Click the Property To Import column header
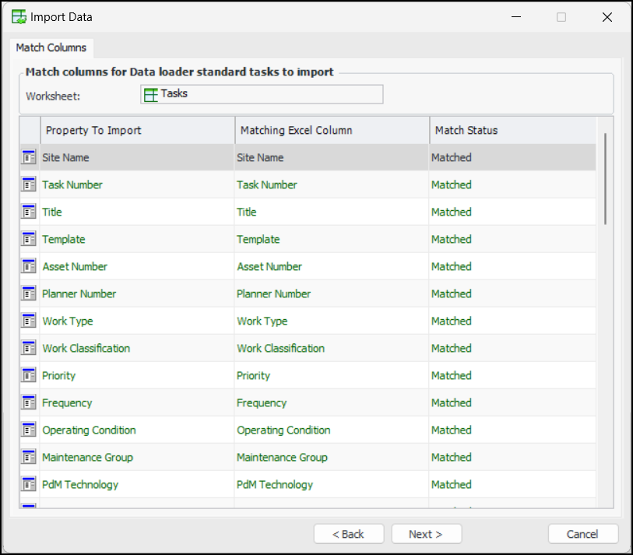 point(137,130)
